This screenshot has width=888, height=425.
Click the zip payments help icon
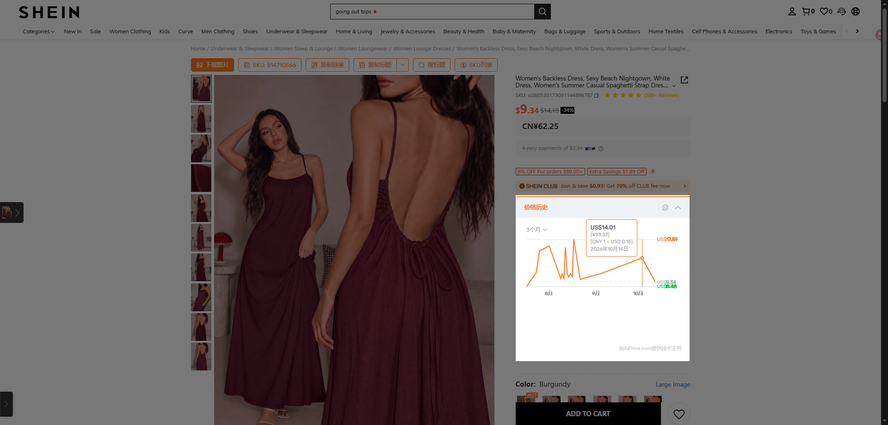[601, 148]
